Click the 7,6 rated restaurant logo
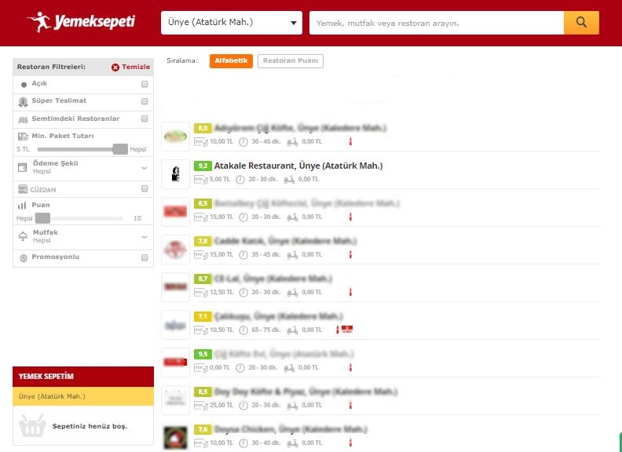Image resolution: width=622 pixels, height=452 pixels. [175, 438]
